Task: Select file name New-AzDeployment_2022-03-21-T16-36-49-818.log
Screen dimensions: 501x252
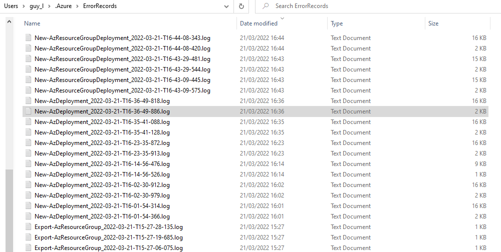Action: pos(102,101)
